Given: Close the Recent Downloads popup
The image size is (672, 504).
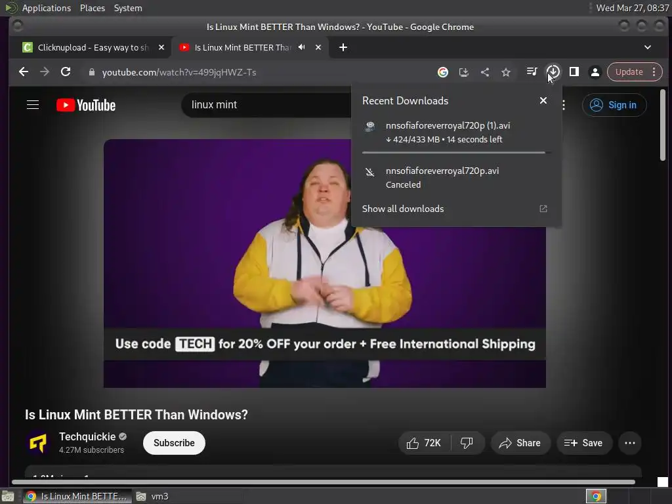Looking at the screenshot, I should (x=543, y=100).
